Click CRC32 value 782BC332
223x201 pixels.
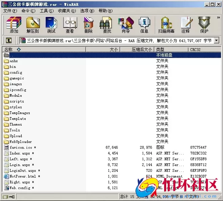pos(198,153)
